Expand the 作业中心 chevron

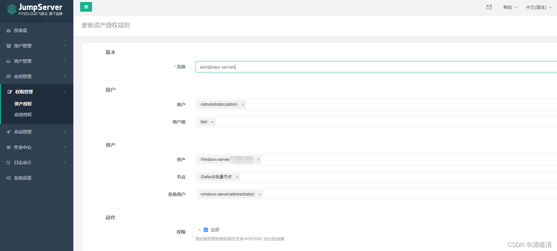pyautogui.click(x=65, y=147)
